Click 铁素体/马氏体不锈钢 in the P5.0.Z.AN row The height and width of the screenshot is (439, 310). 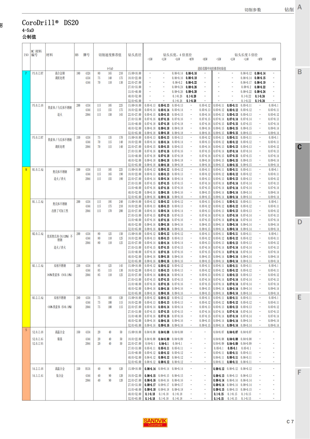[x=60, y=108]
